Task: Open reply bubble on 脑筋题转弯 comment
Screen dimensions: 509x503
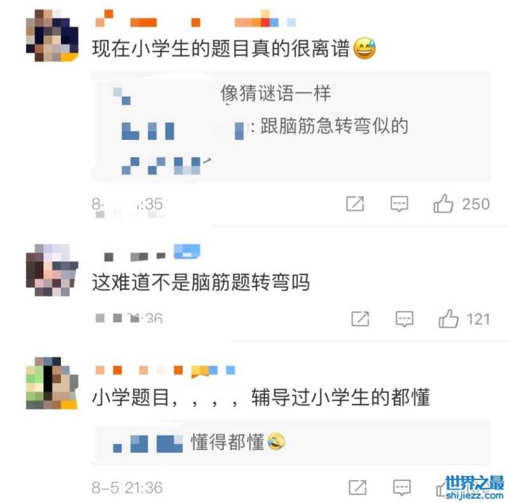Action: [404, 319]
